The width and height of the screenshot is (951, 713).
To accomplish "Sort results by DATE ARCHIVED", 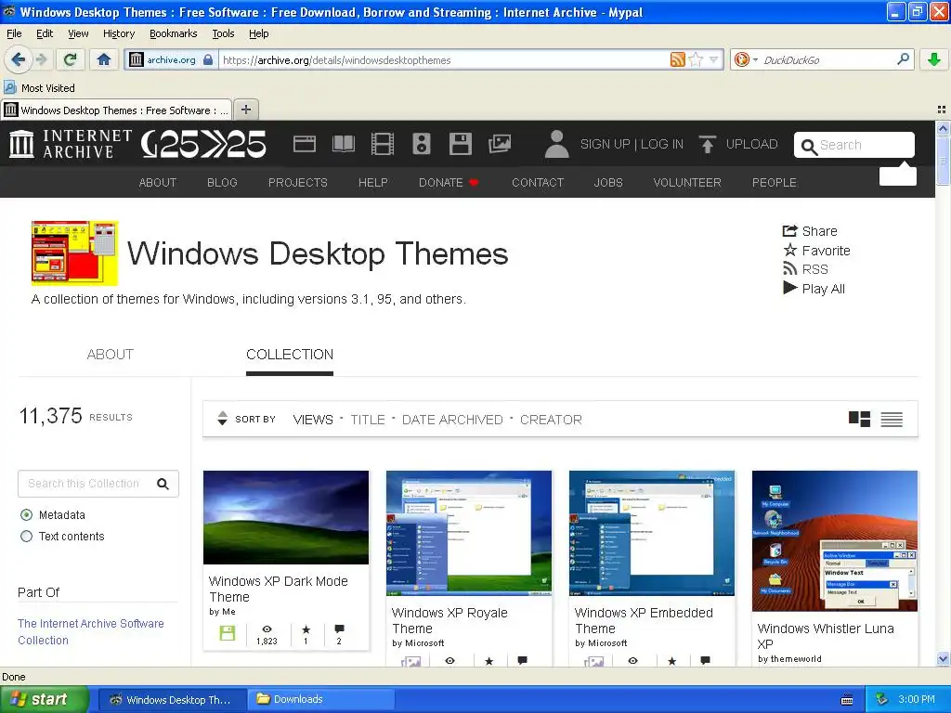I will tap(452, 420).
